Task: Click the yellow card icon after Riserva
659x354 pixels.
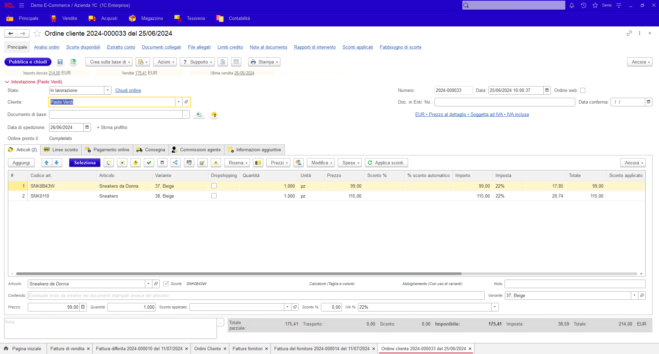Action: pos(258,163)
